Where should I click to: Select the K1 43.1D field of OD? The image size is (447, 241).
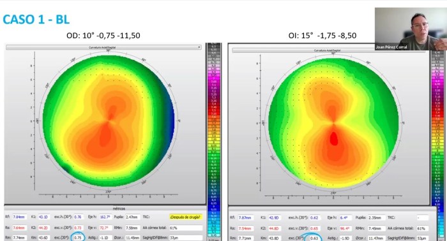43,217
